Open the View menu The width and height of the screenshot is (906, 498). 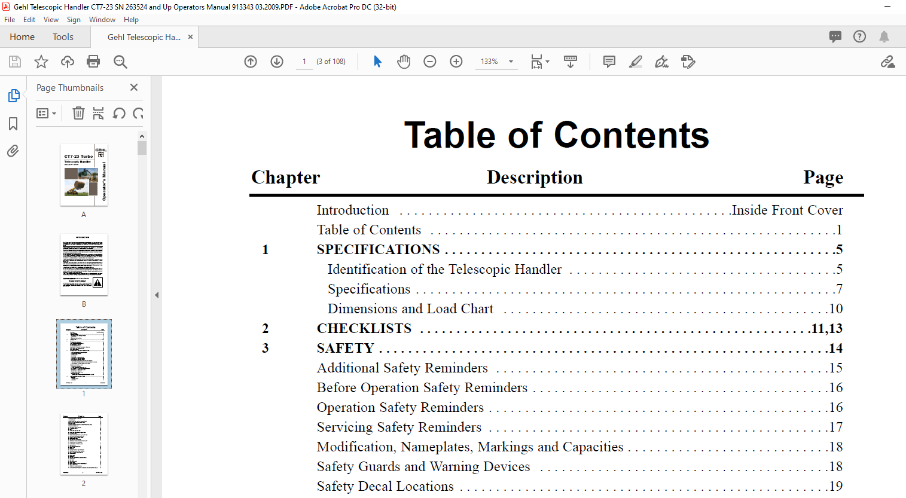pos(51,20)
